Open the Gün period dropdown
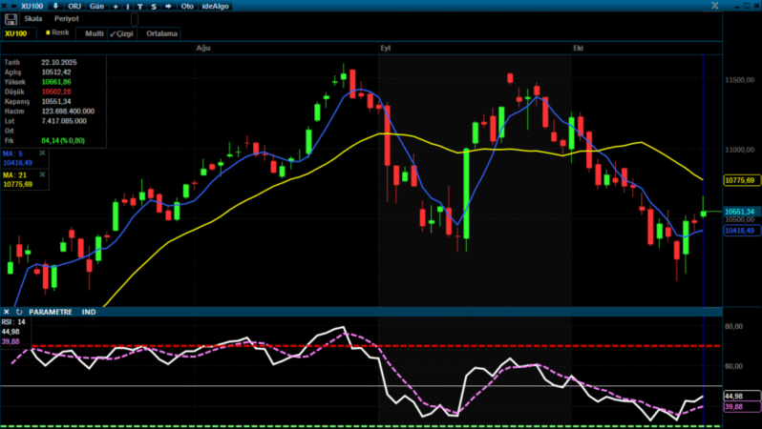Screen dimensions: 762x429 (96, 6)
